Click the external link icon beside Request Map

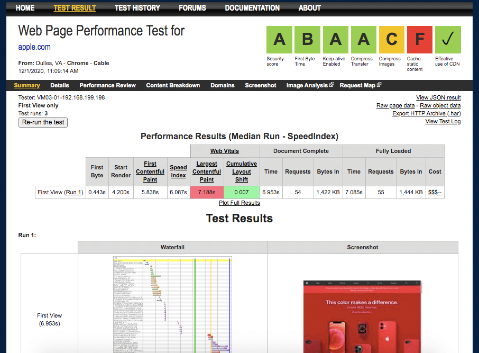(x=379, y=85)
